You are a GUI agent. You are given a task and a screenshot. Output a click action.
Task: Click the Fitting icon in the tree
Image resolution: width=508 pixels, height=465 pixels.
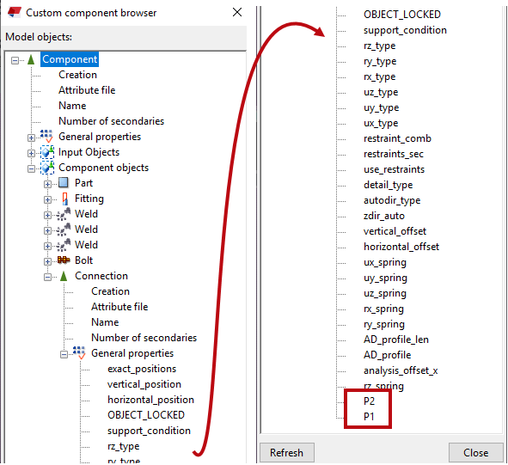click(x=64, y=199)
